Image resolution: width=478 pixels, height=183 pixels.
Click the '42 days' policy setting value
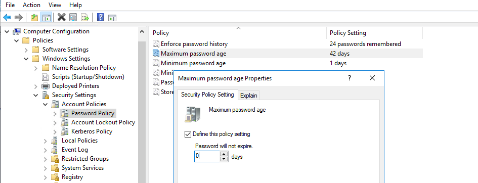(x=339, y=54)
